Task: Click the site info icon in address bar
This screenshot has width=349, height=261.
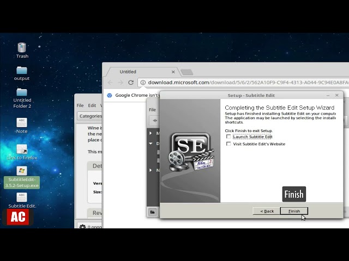Action: click(143, 83)
